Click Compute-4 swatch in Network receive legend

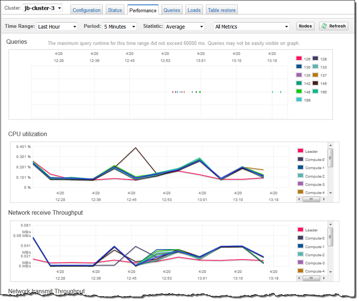click(300, 271)
